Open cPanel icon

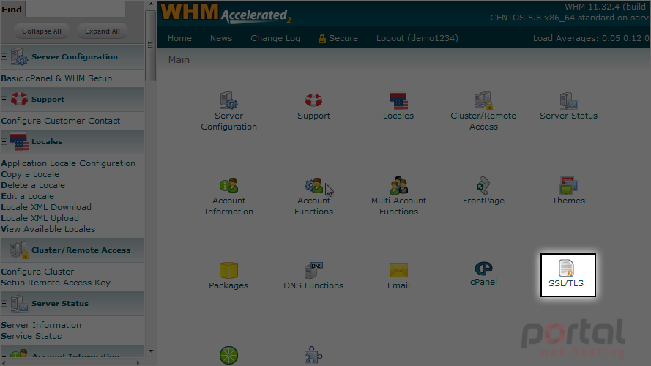pyautogui.click(x=483, y=269)
